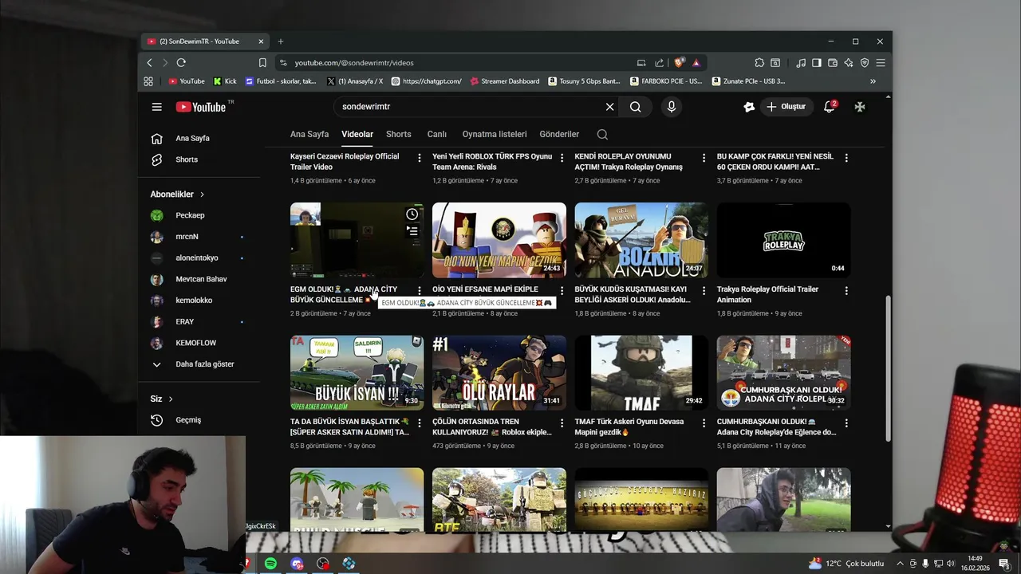
Task: Go back to the previous browser page
Action: click(149, 63)
